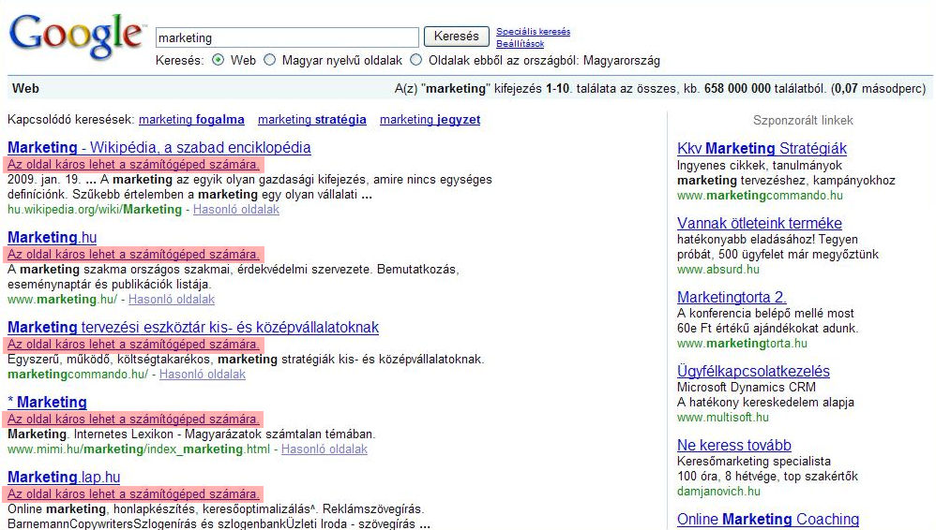Select the Web radio button
The height and width of the screenshot is (530, 936).
219,60
